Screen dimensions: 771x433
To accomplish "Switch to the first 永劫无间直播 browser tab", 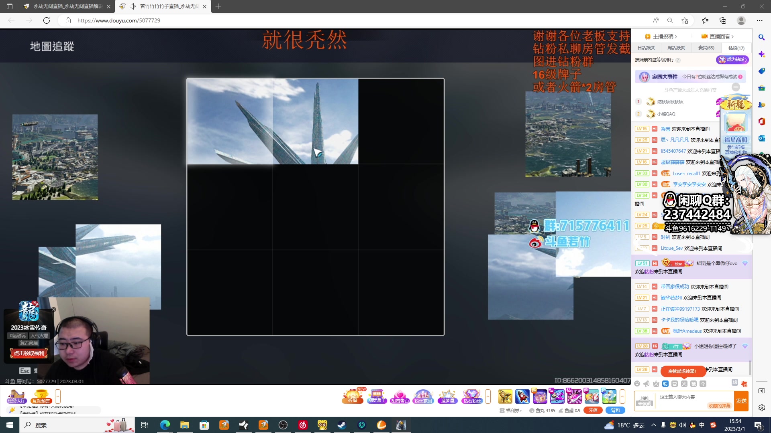I will coord(67,6).
